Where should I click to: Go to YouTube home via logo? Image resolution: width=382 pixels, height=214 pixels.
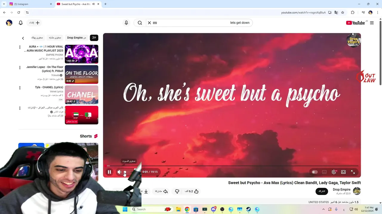click(x=355, y=23)
